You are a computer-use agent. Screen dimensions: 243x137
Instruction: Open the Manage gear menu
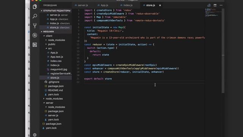click(x=35, y=135)
